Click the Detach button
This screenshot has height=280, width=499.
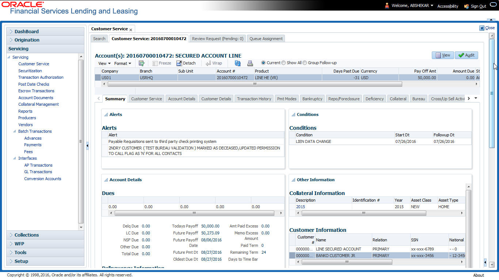tap(186, 63)
